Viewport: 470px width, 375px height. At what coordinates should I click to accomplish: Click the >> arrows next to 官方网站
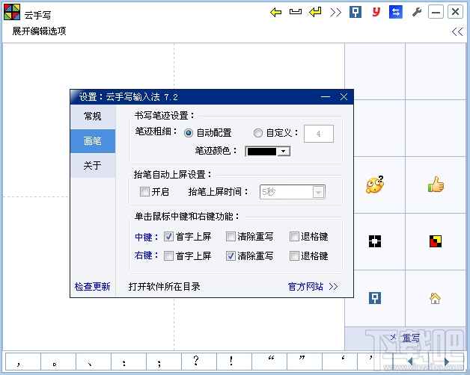point(333,287)
